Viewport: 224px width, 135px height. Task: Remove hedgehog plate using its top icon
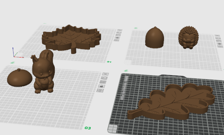point(217,36)
